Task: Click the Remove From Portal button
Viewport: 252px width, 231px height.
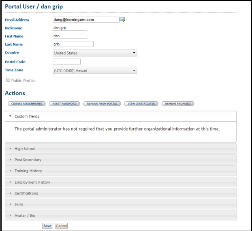Action: pos(102,104)
